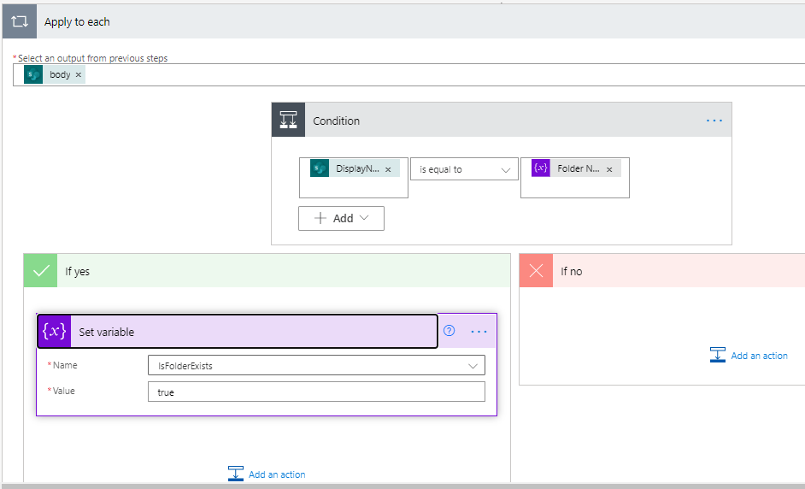
Task: Click the output from previous steps field
Action: (x=408, y=75)
